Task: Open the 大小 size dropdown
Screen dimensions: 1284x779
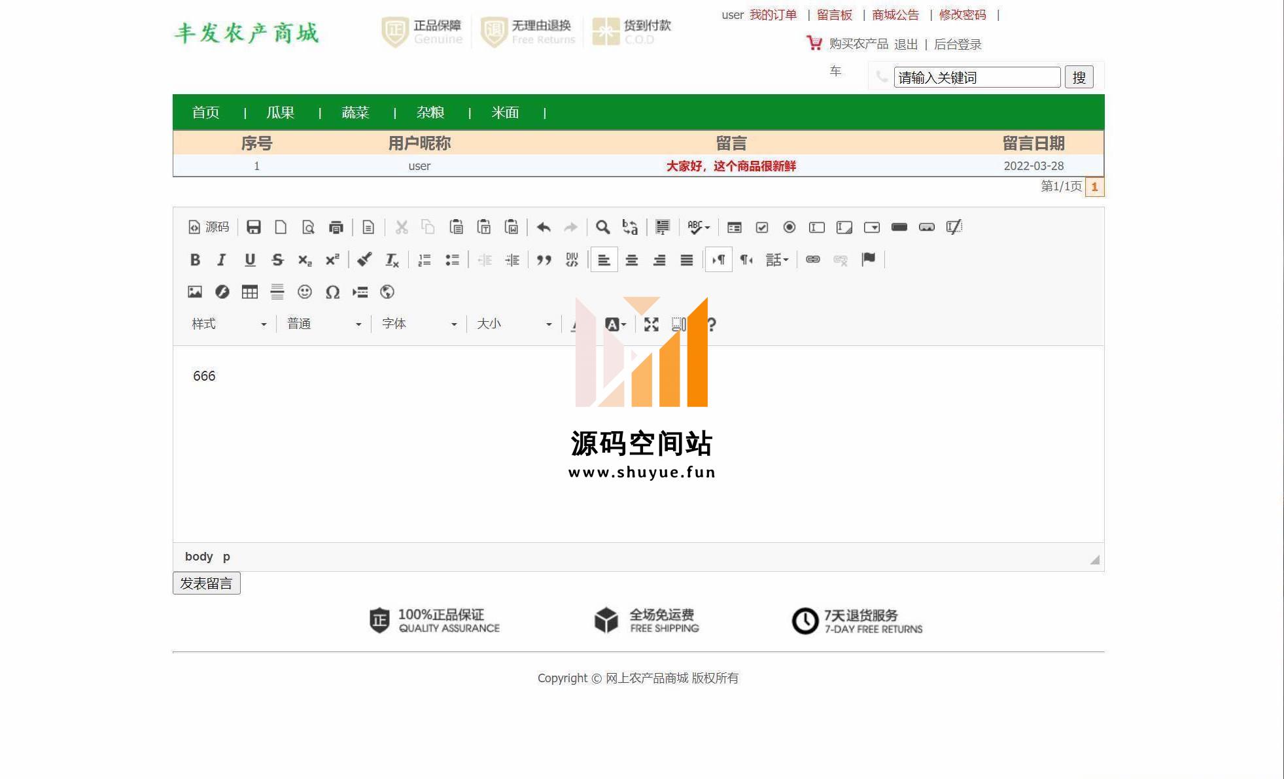Action: click(x=513, y=324)
